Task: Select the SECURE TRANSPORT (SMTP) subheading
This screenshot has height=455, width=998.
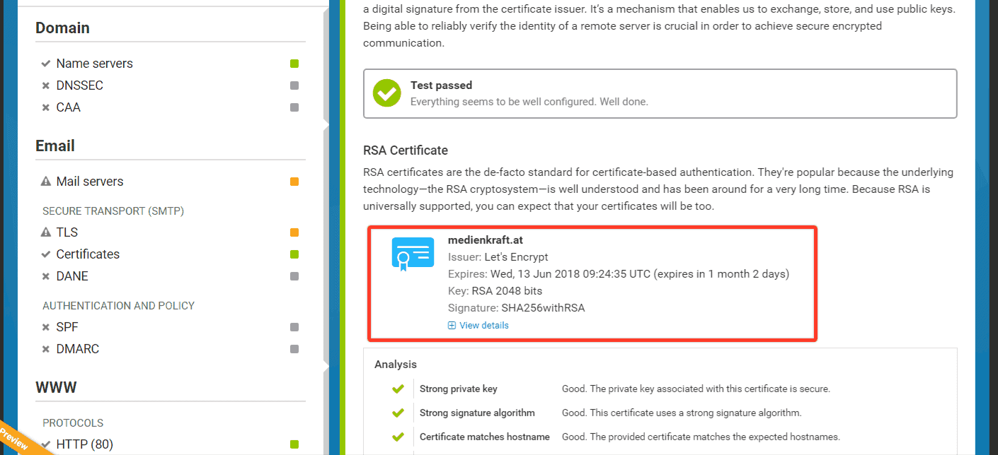Action: [x=113, y=211]
